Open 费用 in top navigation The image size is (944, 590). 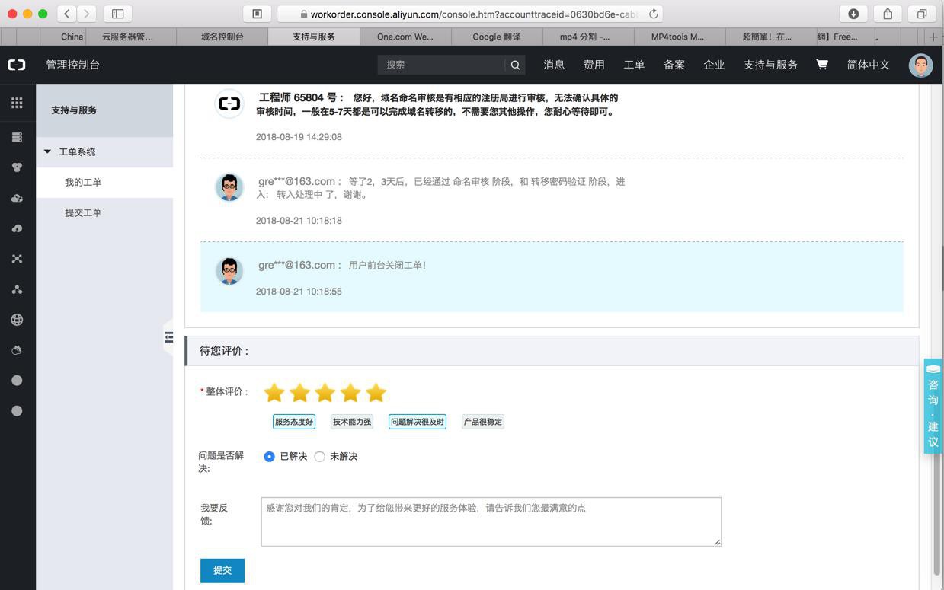coord(594,65)
